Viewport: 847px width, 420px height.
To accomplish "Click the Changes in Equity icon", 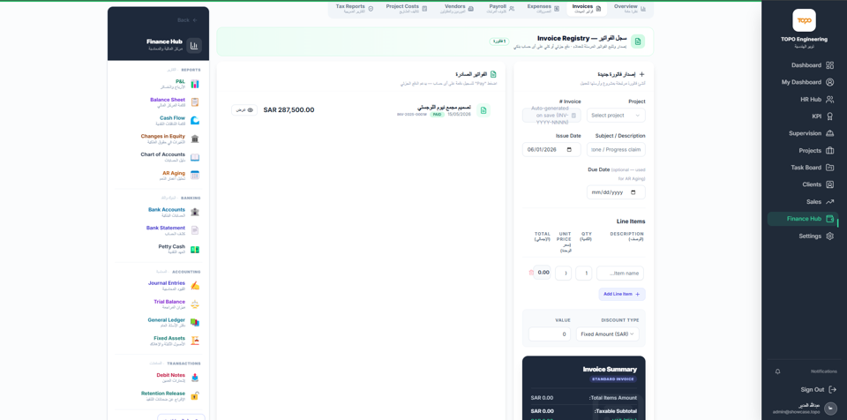I will click(x=195, y=139).
